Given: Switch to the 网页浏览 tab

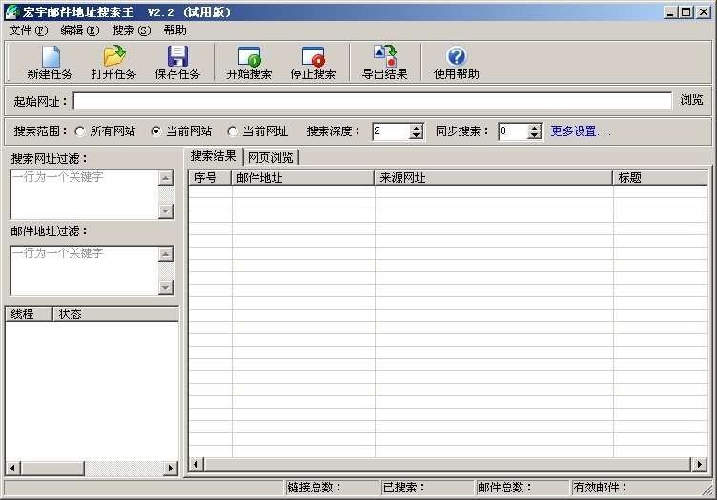Looking at the screenshot, I should point(271,157).
